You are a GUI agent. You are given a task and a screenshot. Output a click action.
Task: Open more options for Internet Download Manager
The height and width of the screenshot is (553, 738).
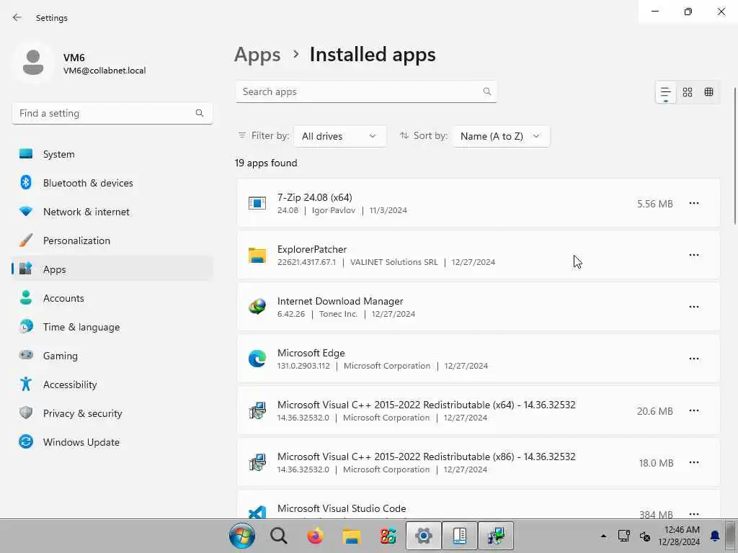(x=694, y=307)
